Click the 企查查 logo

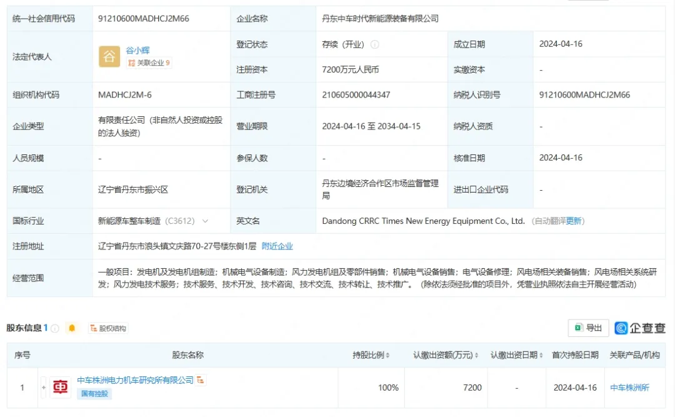coord(640,328)
